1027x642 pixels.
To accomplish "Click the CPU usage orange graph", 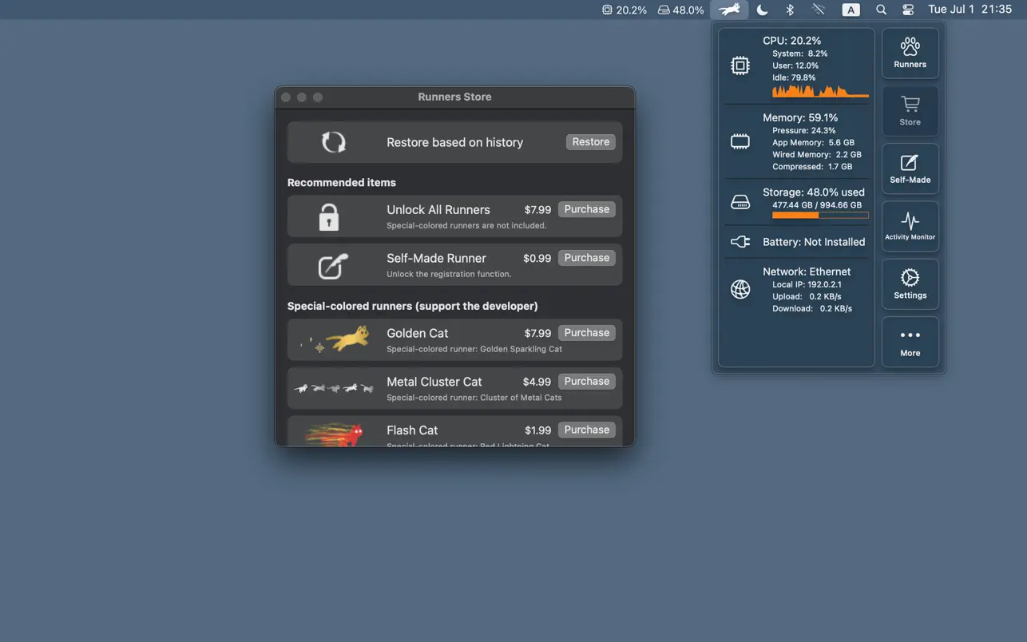I will (820, 90).
